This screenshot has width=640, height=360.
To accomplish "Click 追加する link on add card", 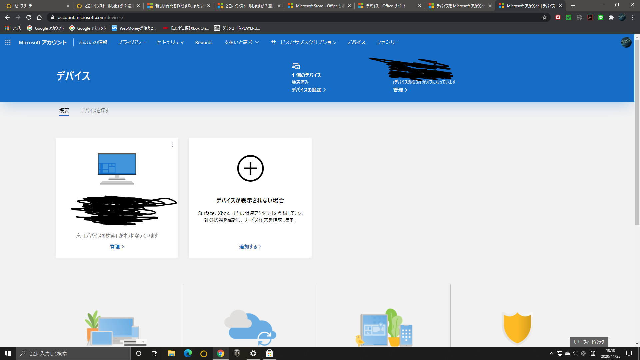I will click(x=250, y=247).
